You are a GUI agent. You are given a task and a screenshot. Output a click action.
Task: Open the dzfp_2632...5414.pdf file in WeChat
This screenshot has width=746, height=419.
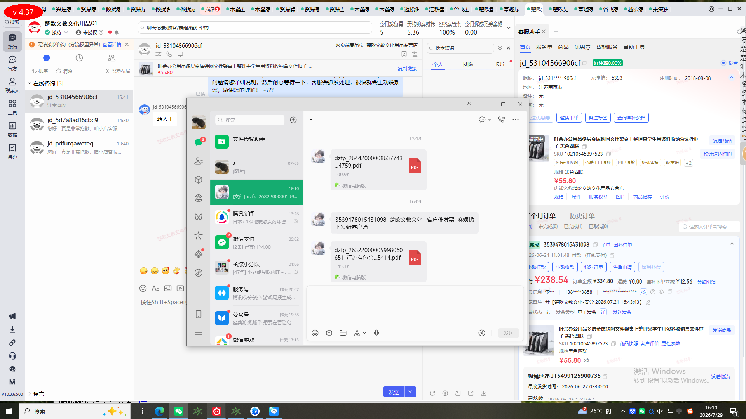point(378,261)
